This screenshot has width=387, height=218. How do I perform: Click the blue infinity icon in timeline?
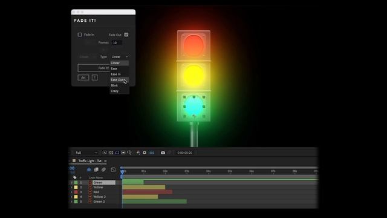coord(72,168)
